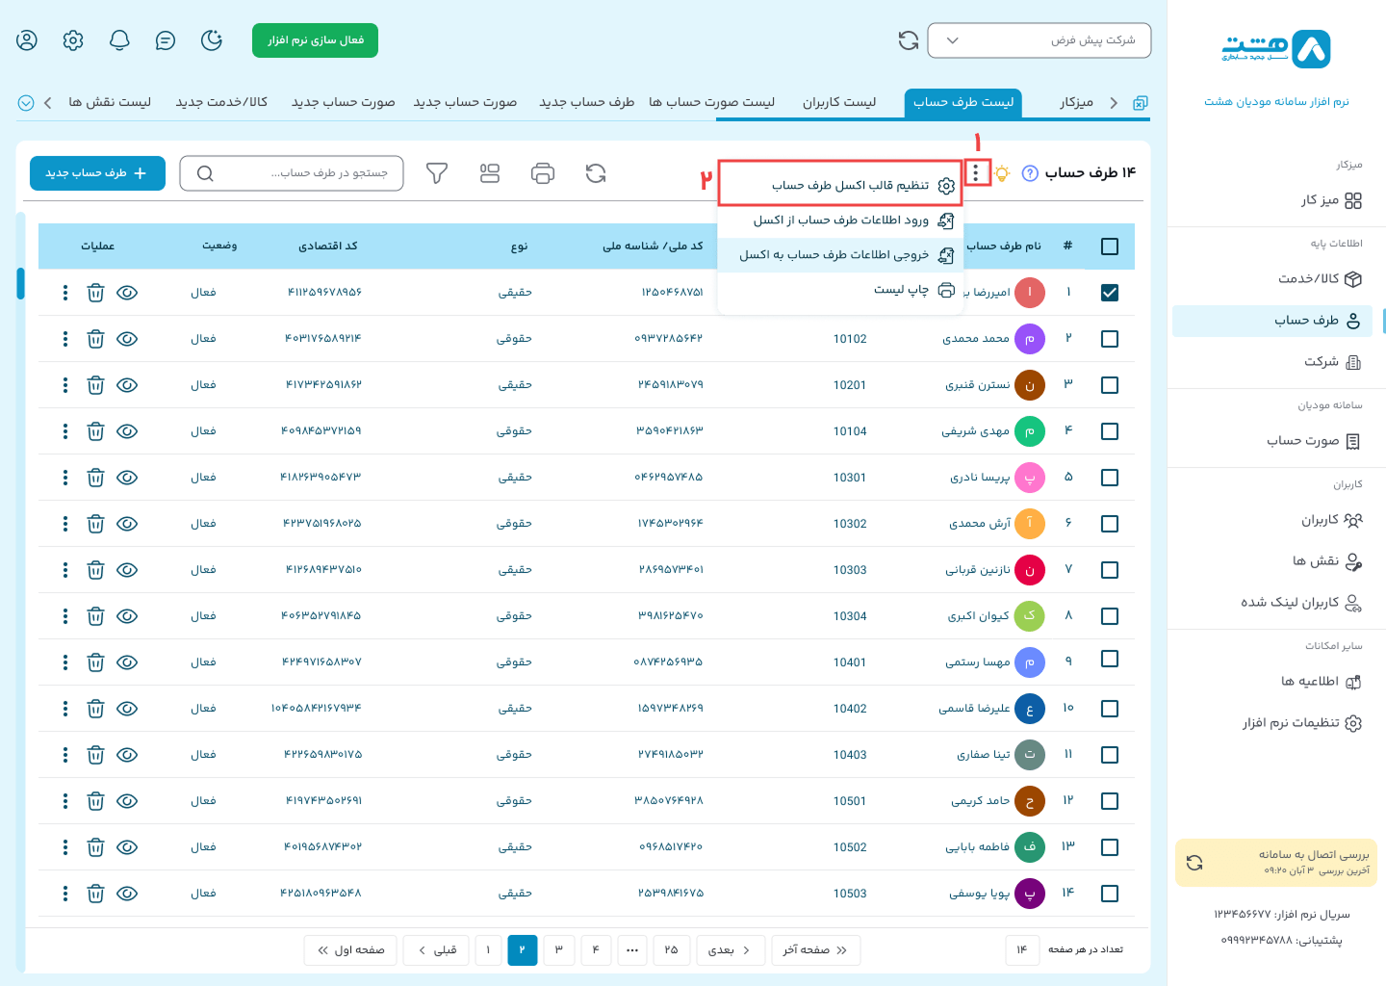1386x986 pixels.
Task: Go to page ۳ in pagination
Action: click(x=558, y=950)
